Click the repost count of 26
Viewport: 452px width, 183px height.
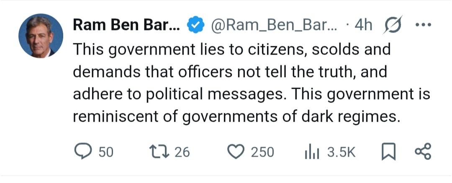pyautogui.click(x=182, y=152)
